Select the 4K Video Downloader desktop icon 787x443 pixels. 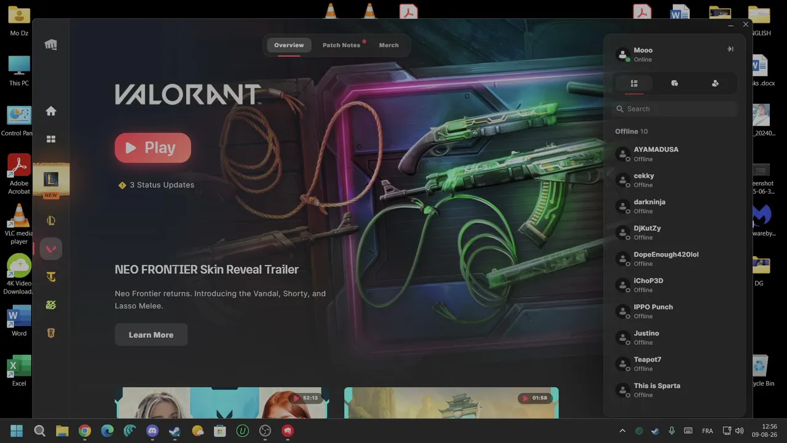[19, 274]
